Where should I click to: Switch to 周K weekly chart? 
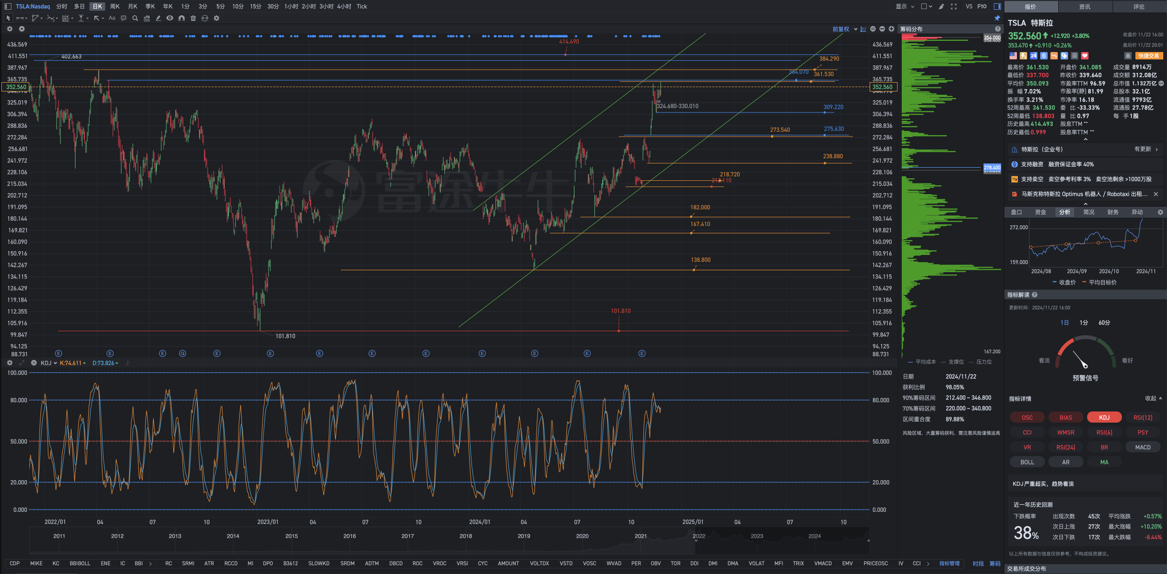(x=115, y=7)
